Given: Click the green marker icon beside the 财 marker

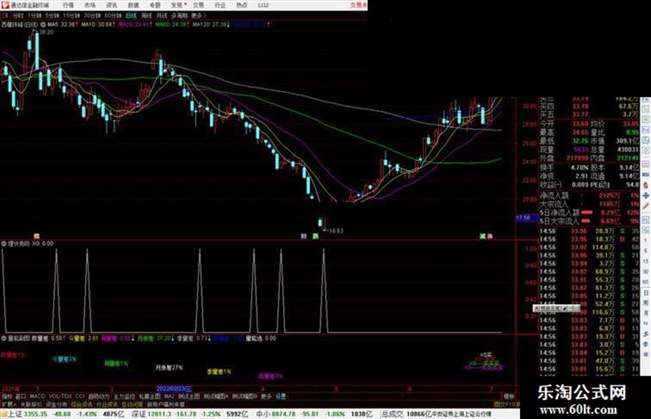Looking at the screenshot, I should [316, 236].
